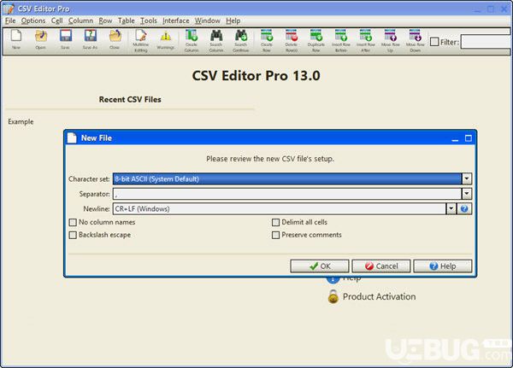Expand the Newline dropdown arrow
The height and width of the screenshot is (368, 513).
point(451,208)
